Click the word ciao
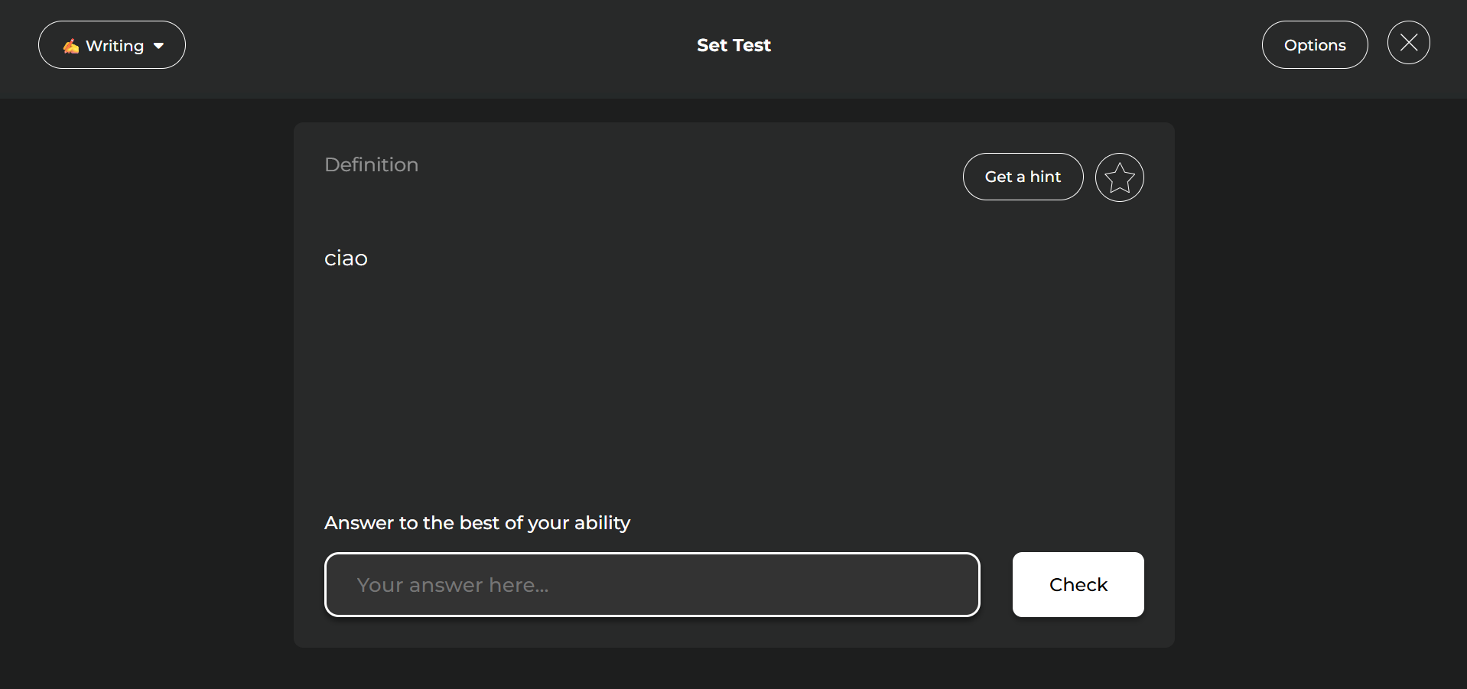Image resolution: width=1467 pixels, height=689 pixels. point(346,258)
